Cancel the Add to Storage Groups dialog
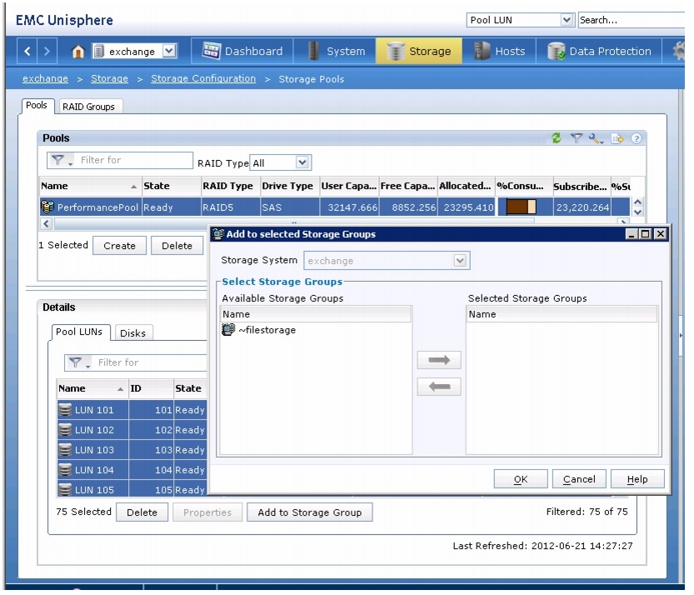694x595 pixels. [x=579, y=479]
